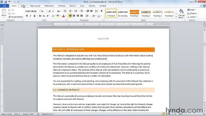Click the Cut command
This screenshot has height=116, width=206.
point(11,10)
